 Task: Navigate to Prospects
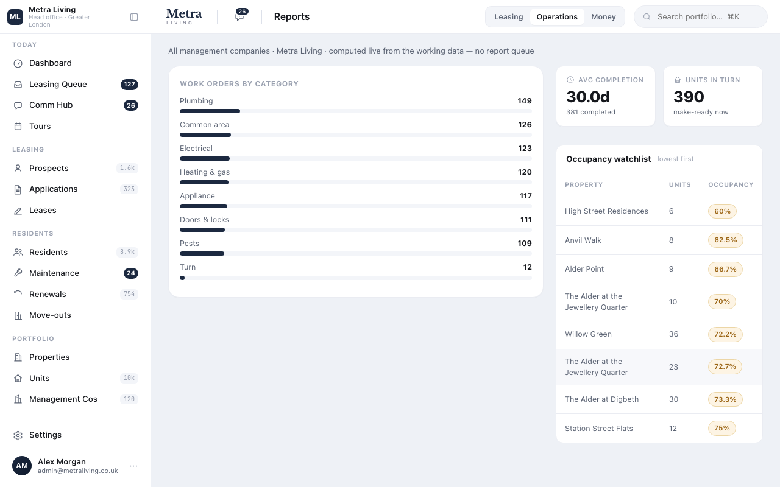pos(76,169)
